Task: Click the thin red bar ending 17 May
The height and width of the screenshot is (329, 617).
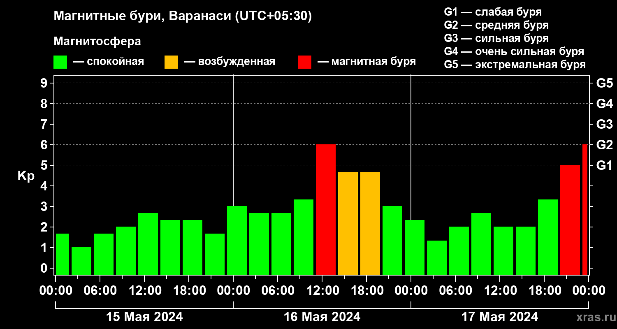Action: (585, 210)
